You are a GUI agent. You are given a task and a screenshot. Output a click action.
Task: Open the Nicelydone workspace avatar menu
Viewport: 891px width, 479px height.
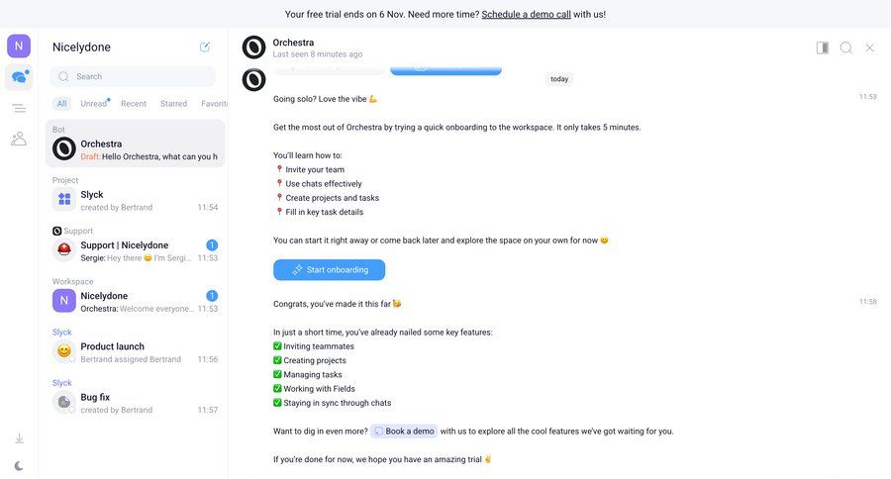point(19,47)
